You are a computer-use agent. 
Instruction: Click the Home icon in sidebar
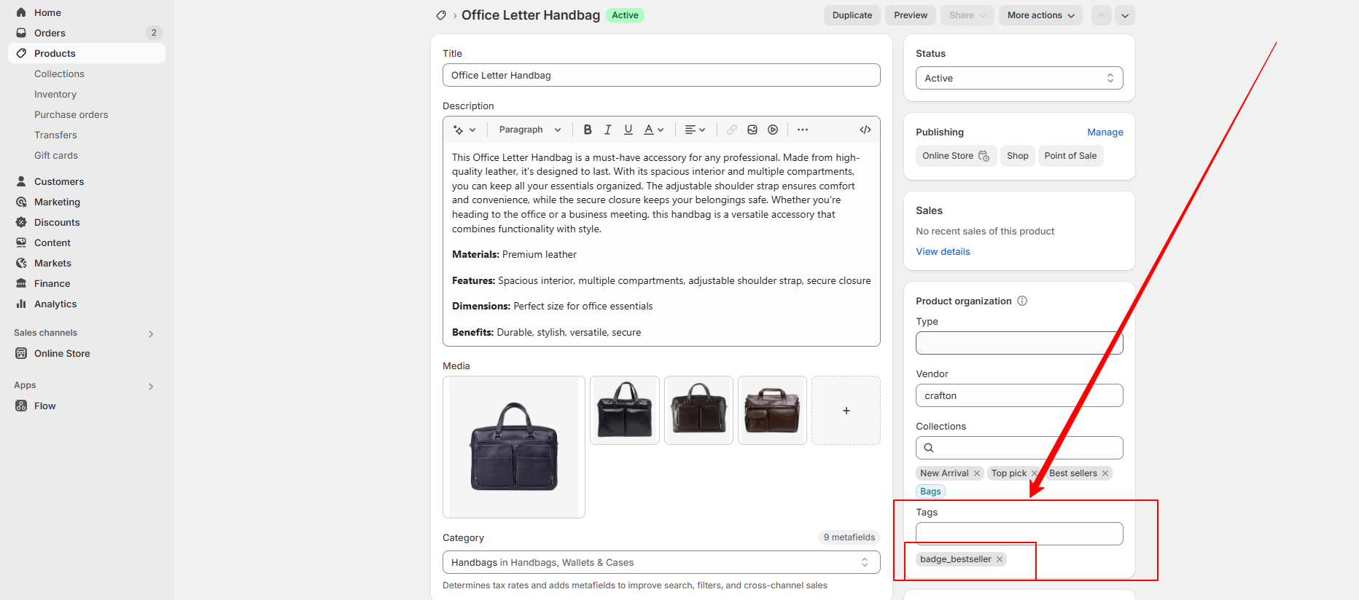21,12
